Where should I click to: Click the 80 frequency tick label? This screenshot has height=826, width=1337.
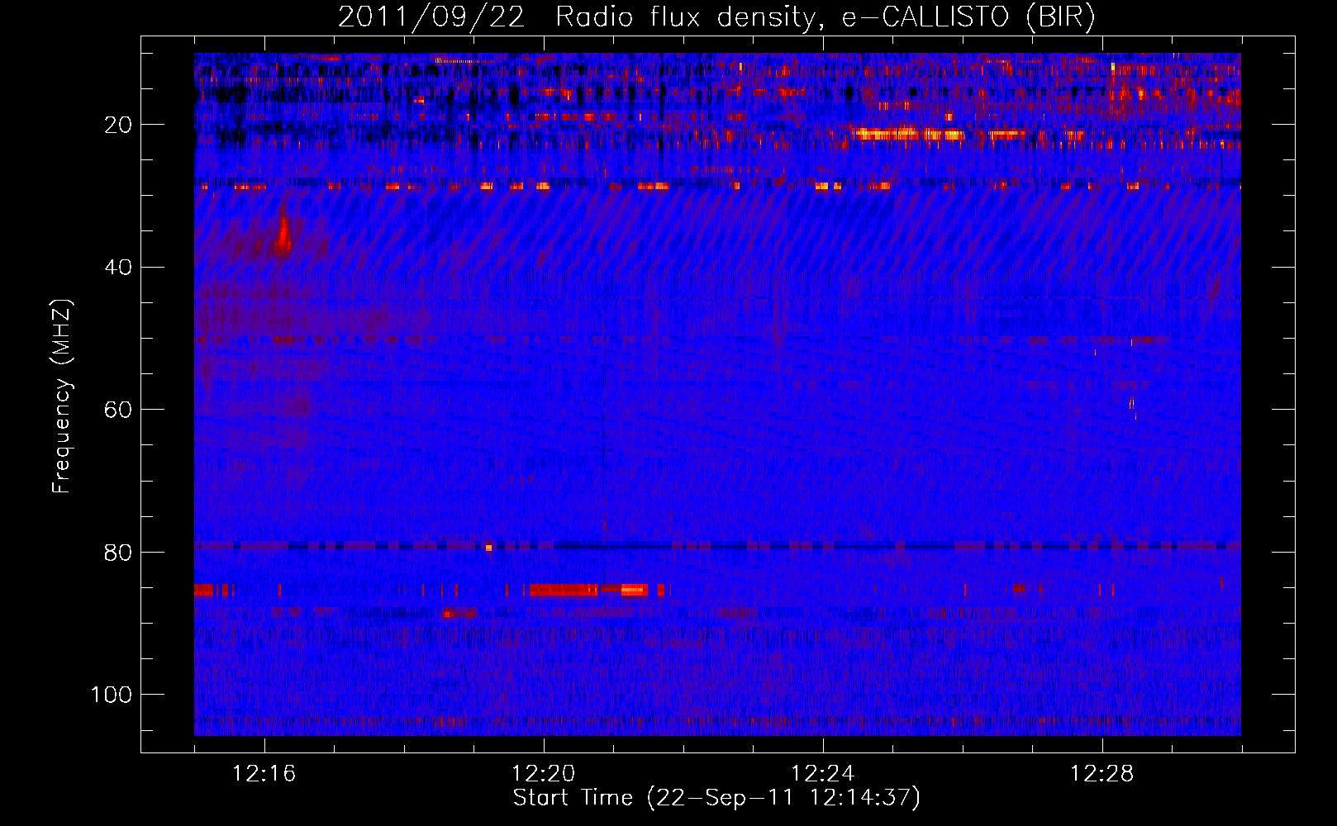[x=119, y=552]
